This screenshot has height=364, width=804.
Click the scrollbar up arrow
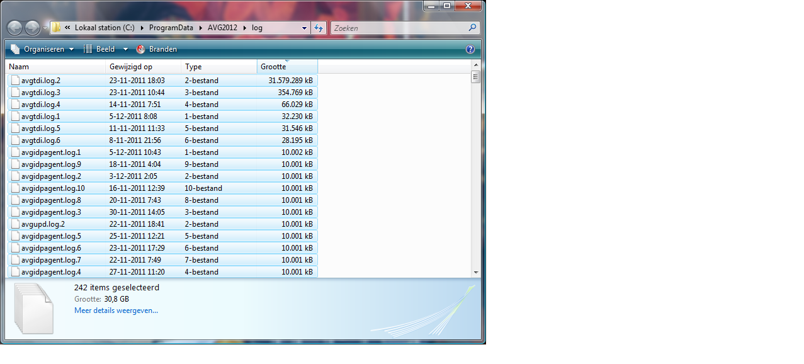[476, 65]
